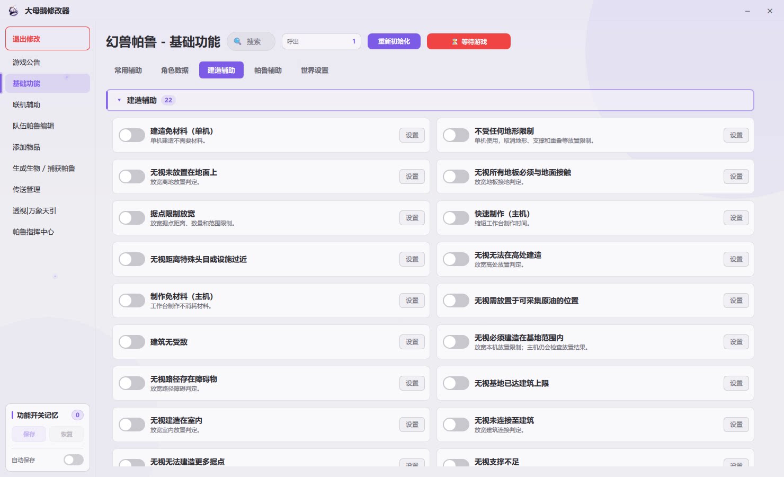The width and height of the screenshot is (784, 477).
Task: Open 设置 for 无视路径存在障碍物
Action: point(412,383)
